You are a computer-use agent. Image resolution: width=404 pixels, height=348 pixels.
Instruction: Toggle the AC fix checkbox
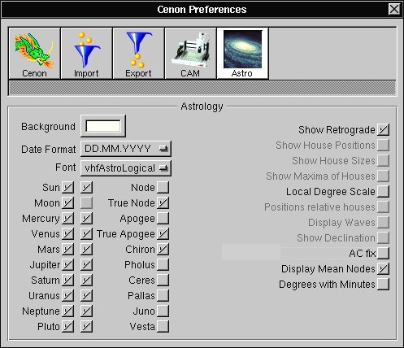[383, 254]
